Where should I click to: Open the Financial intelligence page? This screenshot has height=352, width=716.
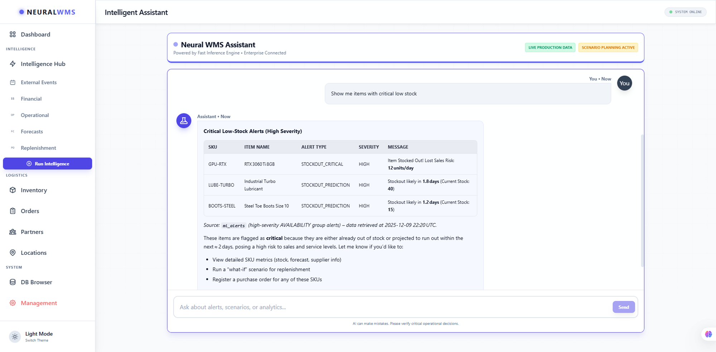pos(31,99)
